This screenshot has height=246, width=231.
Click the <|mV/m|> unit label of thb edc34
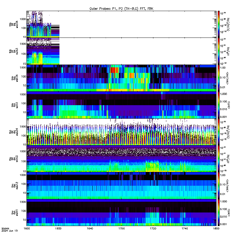tap(227, 78)
